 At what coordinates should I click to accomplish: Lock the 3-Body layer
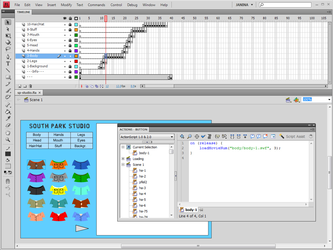pyautogui.click(x=70, y=56)
